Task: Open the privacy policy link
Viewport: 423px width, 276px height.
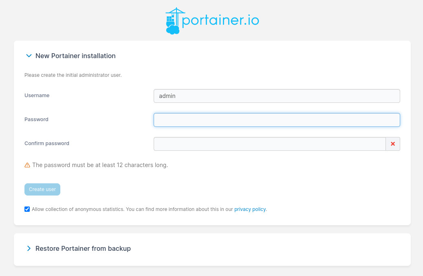Action: click(250, 209)
